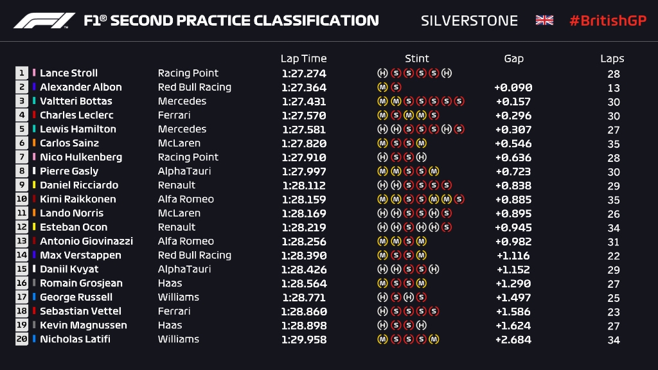Click the Gap column header
This screenshot has width=658, height=370.
point(513,58)
